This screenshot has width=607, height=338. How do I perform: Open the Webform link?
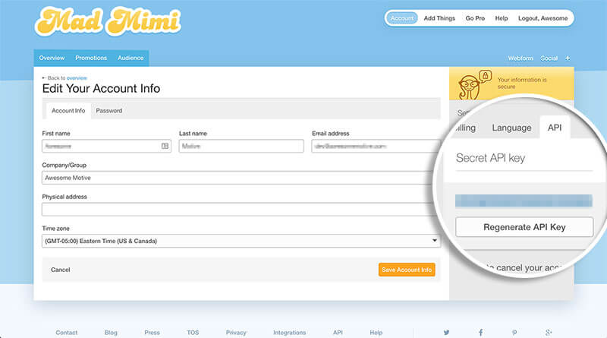click(521, 58)
